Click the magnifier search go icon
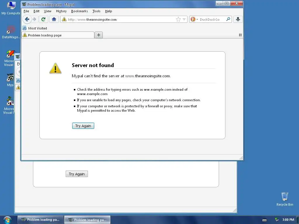 [228, 19]
